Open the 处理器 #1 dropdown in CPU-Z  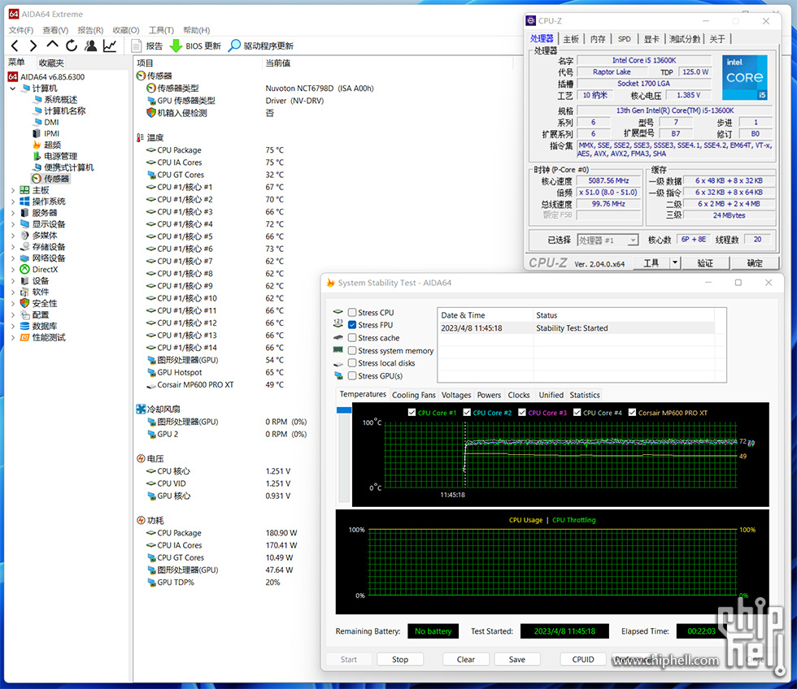[x=608, y=240]
